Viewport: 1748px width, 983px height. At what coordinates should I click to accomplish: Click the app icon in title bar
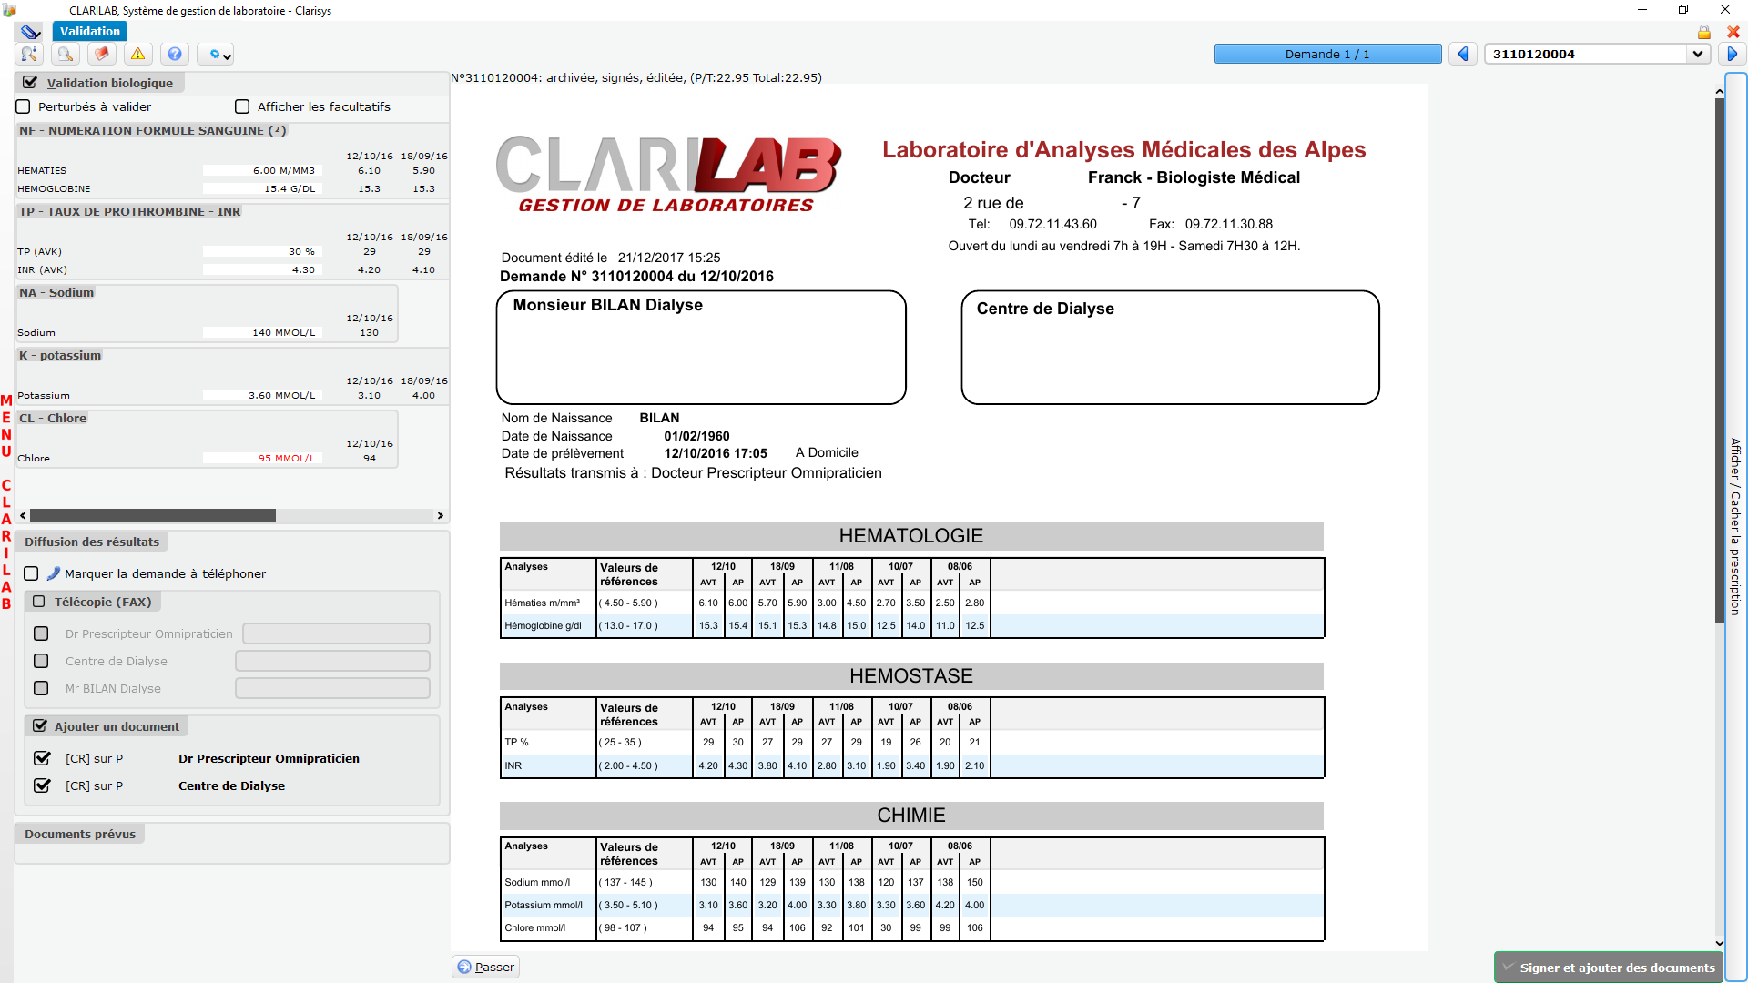[10, 10]
